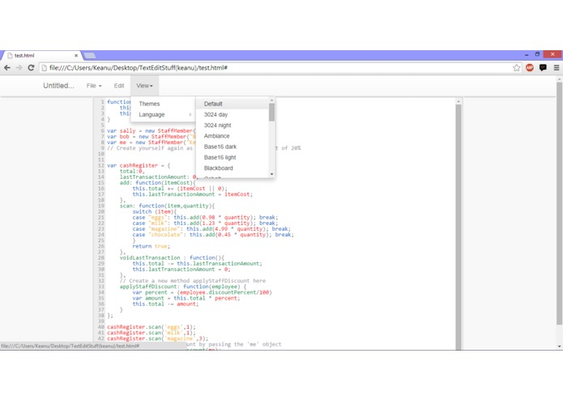This screenshot has height=400, width=563.
Task: Open the Edit menu
Action: point(119,86)
